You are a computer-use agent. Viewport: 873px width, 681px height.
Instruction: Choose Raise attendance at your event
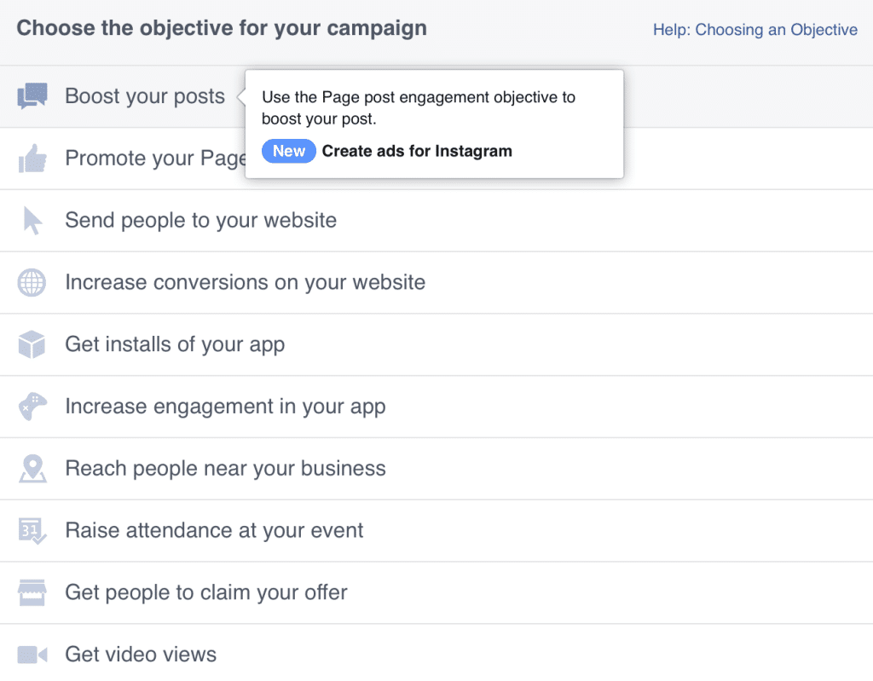[x=214, y=531]
